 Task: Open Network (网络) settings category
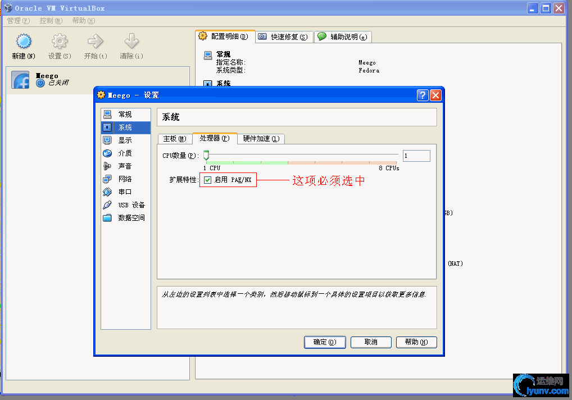coord(125,179)
